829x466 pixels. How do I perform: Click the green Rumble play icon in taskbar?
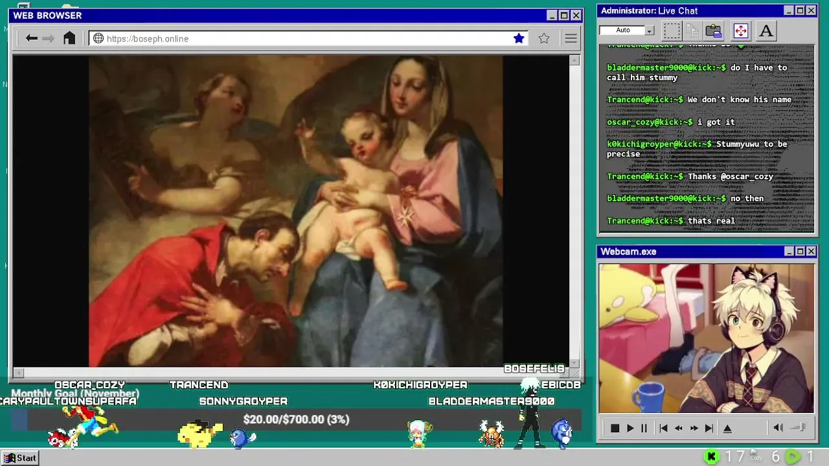tap(793, 457)
